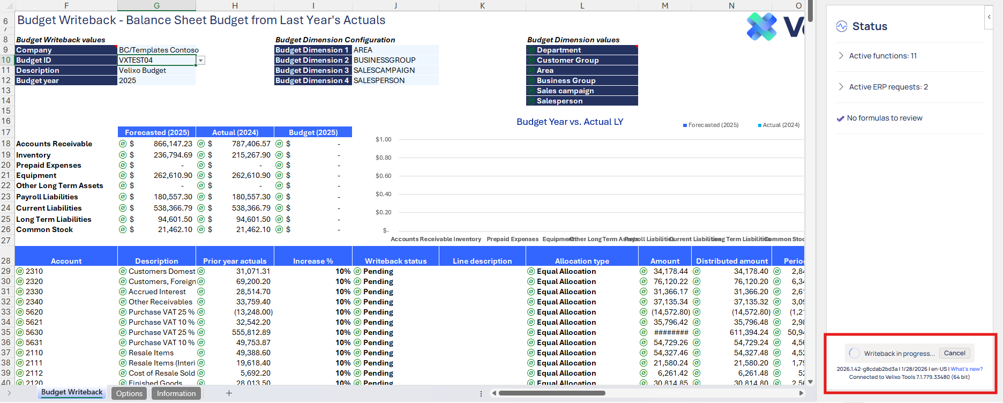Click the Velixo icon next to Department
This screenshot has height=403, width=1003.
[531, 50]
